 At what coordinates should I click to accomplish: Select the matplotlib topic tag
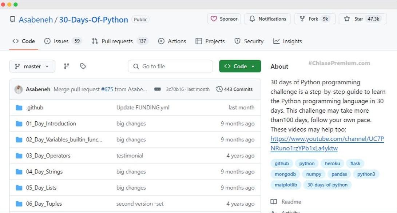click(x=286, y=185)
